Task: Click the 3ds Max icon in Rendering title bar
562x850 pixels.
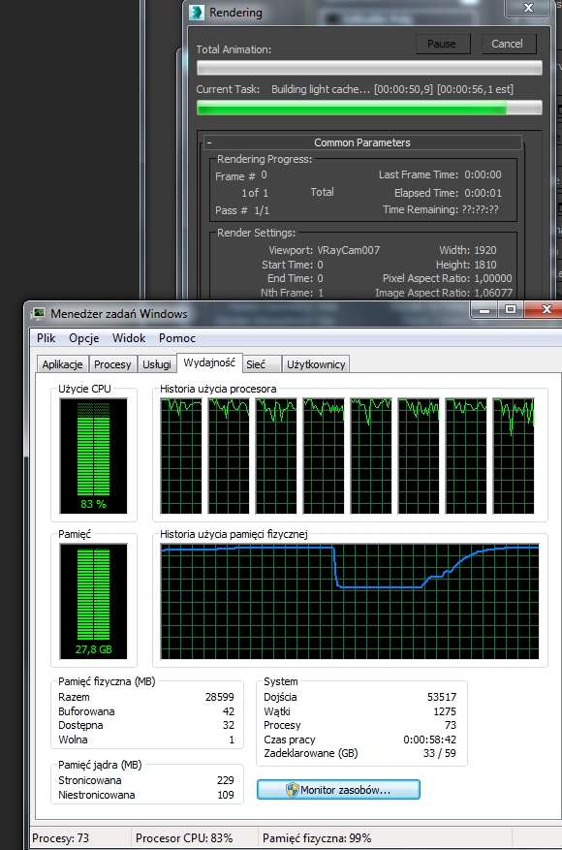Action: 197,13
